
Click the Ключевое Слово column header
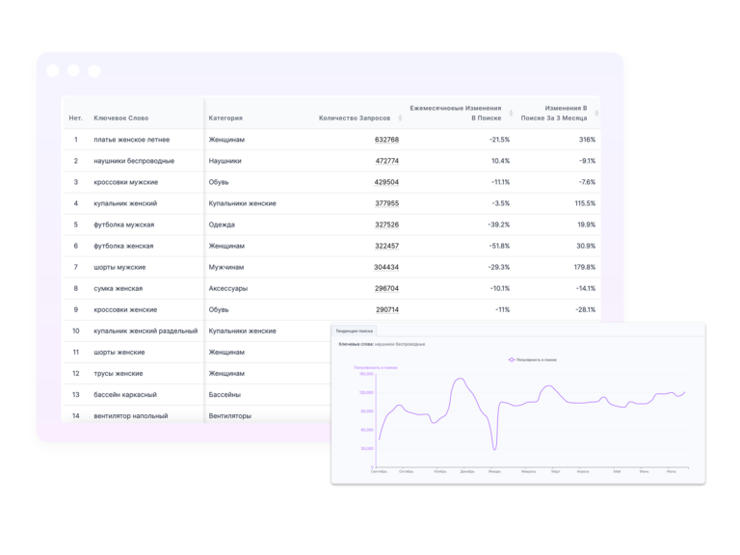point(120,119)
